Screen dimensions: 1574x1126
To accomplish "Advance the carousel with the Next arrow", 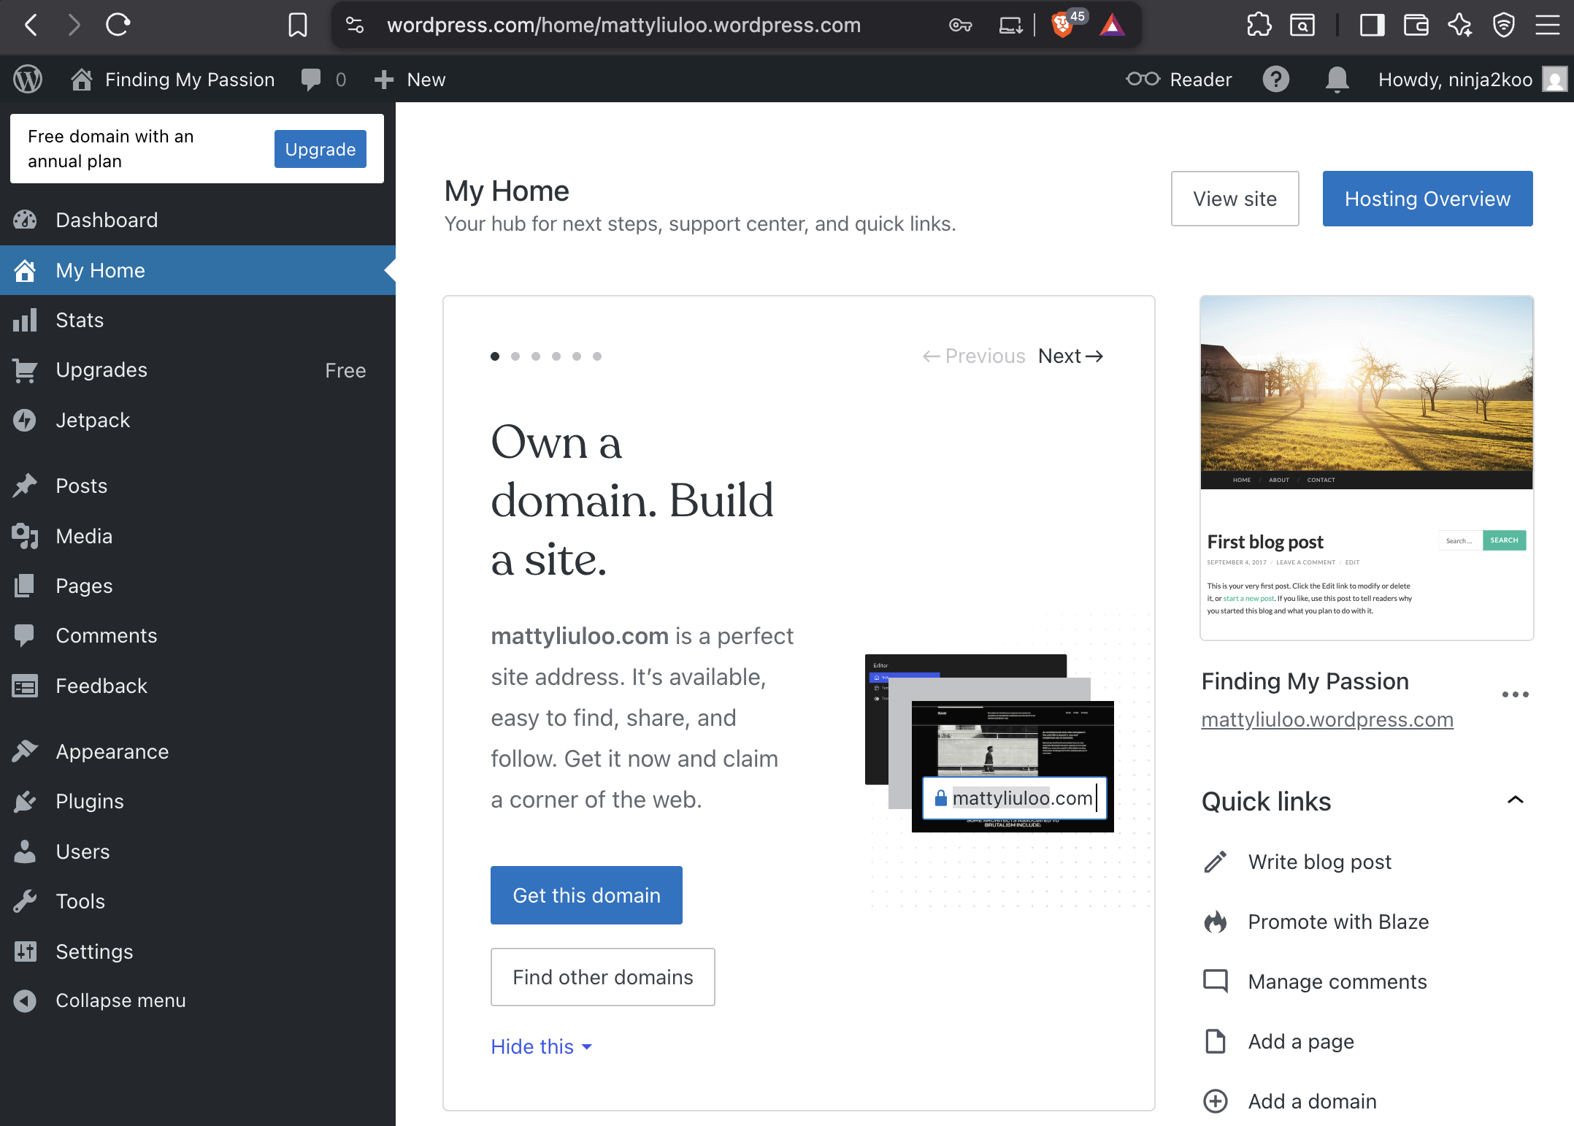I will (1070, 356).
